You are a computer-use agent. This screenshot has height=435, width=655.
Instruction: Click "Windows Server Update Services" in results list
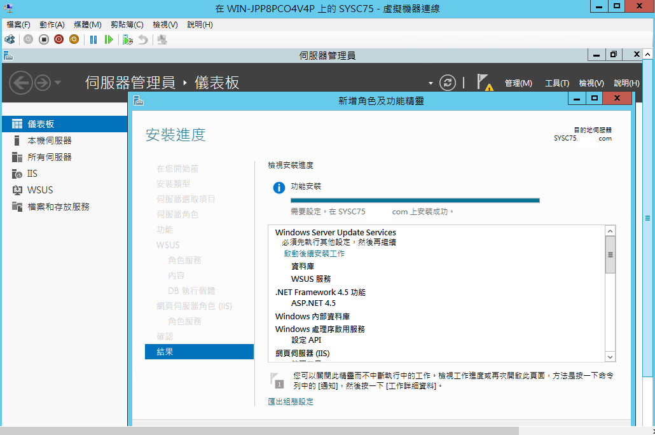335,232
